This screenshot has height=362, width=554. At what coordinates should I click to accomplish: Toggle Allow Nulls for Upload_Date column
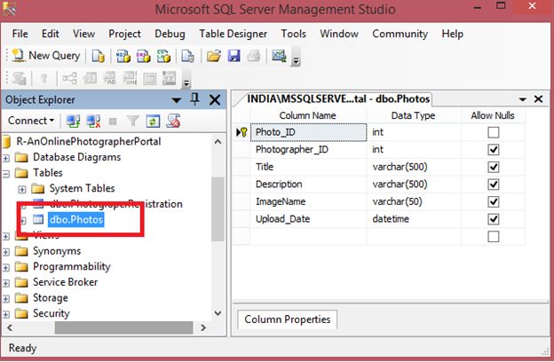[x=494, y=219]
